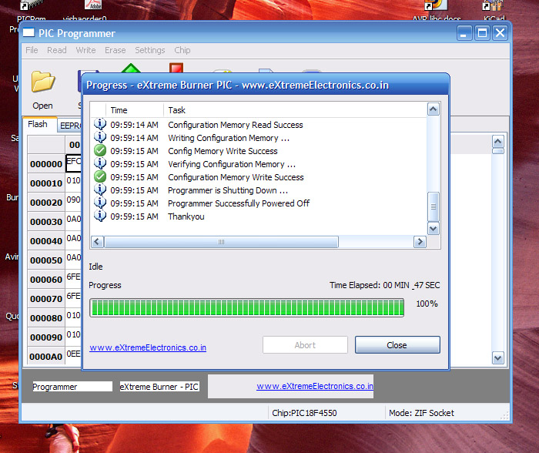The height and width of the screenshot is (453, 539).
Task: Click the eXtreme Burner - PIC field
Action: [159, 387]
